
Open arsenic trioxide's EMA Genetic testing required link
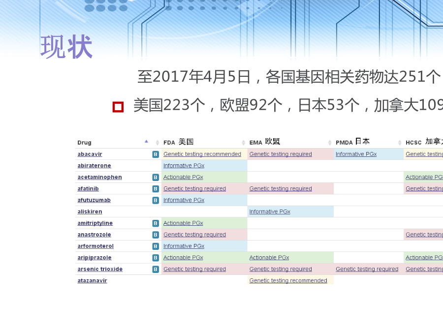[x=281, y=269]
